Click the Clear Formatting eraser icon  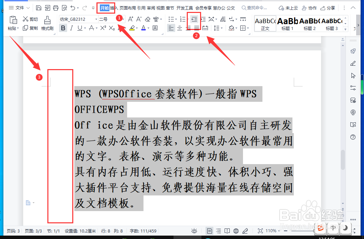click(148, 19)
